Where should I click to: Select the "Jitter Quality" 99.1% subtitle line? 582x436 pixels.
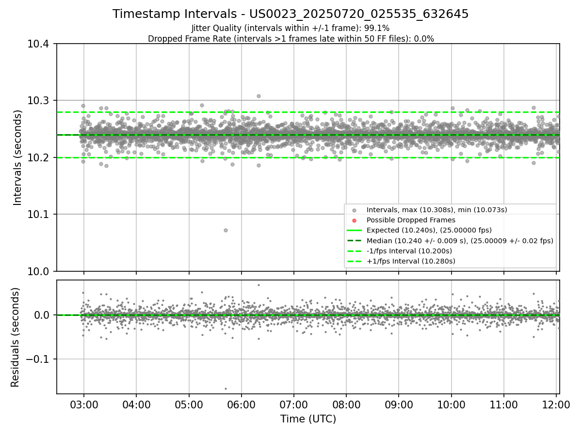(291, 29)
